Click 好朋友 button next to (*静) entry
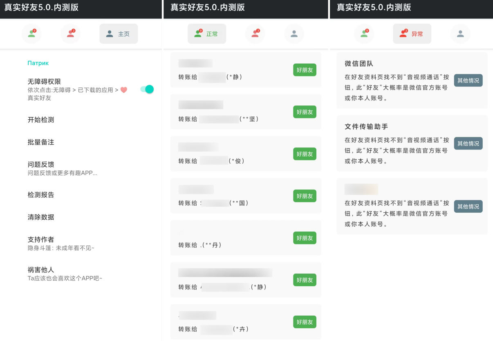The image size is (493, 341). click(304, 70)
